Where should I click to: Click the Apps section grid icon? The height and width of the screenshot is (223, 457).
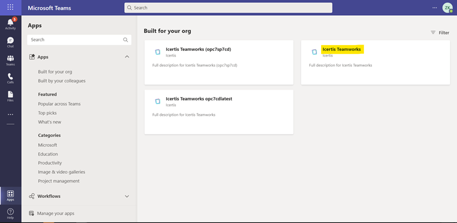point(32,57)
